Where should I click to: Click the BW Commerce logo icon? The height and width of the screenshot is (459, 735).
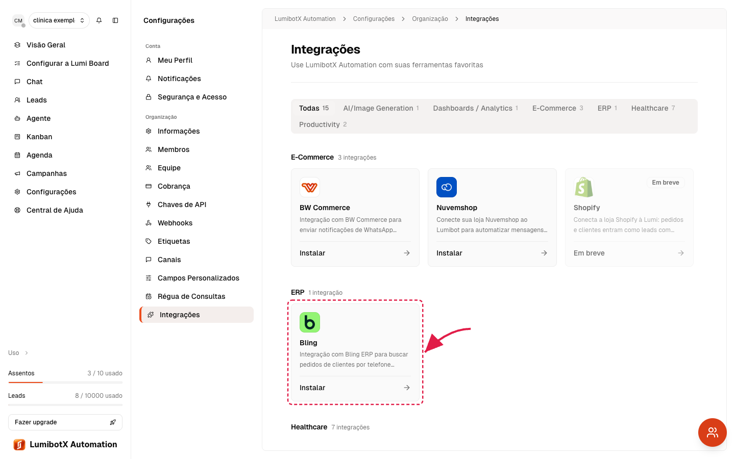310,187
